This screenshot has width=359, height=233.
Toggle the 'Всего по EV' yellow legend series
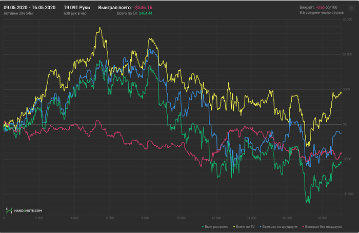tap(244, 227)
